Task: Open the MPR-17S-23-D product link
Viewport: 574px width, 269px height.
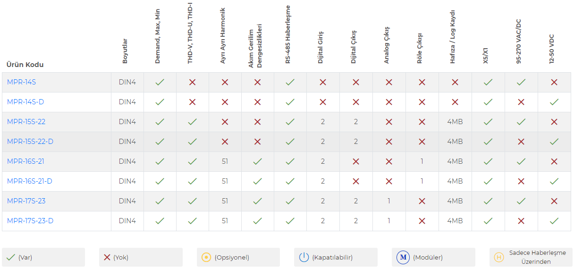Action: point(30,221)
